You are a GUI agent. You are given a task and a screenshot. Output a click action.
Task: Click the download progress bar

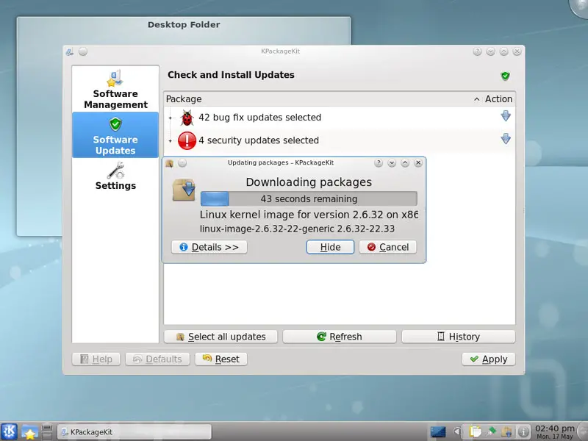309,198
